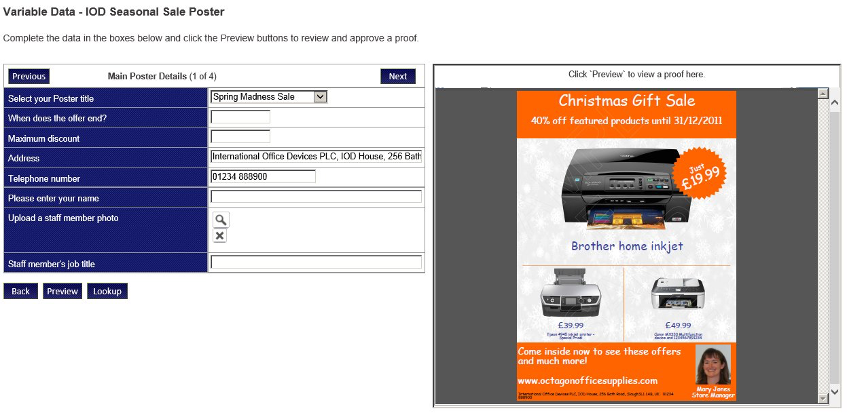The width and height of the screenshot is (847, 413).
Task: Click the 'Variable Data - IOD Seasonal Sale Poster' title
Action: pos(114,12)
